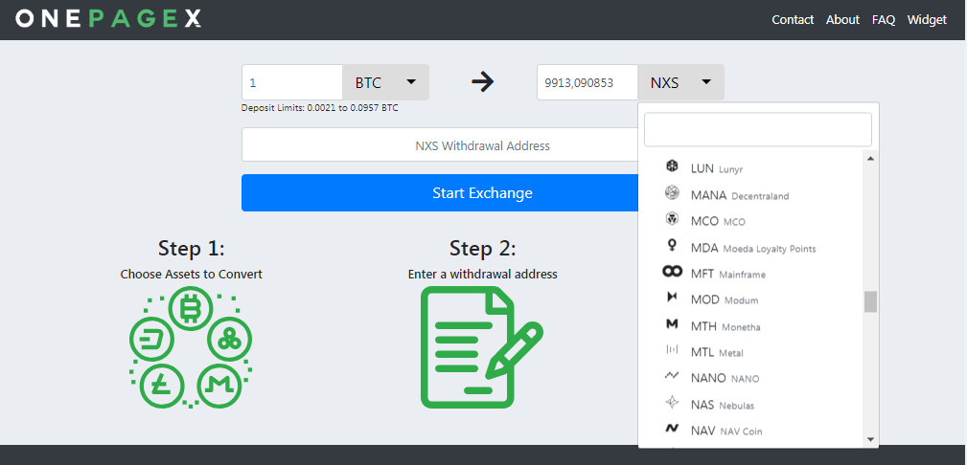Screen dimensions: 967x465
Task: Select MTL Metal from the list
Action: pos(750,352)
